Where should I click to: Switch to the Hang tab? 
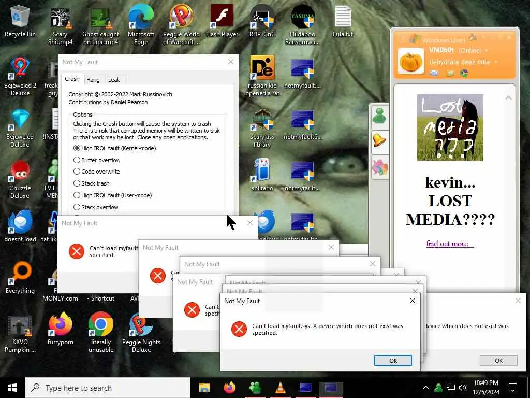click(x=93, y=79)
